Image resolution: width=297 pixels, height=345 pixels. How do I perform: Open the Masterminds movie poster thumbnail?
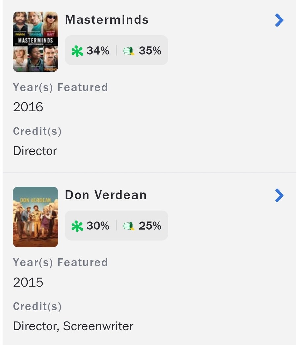[35, 42]
